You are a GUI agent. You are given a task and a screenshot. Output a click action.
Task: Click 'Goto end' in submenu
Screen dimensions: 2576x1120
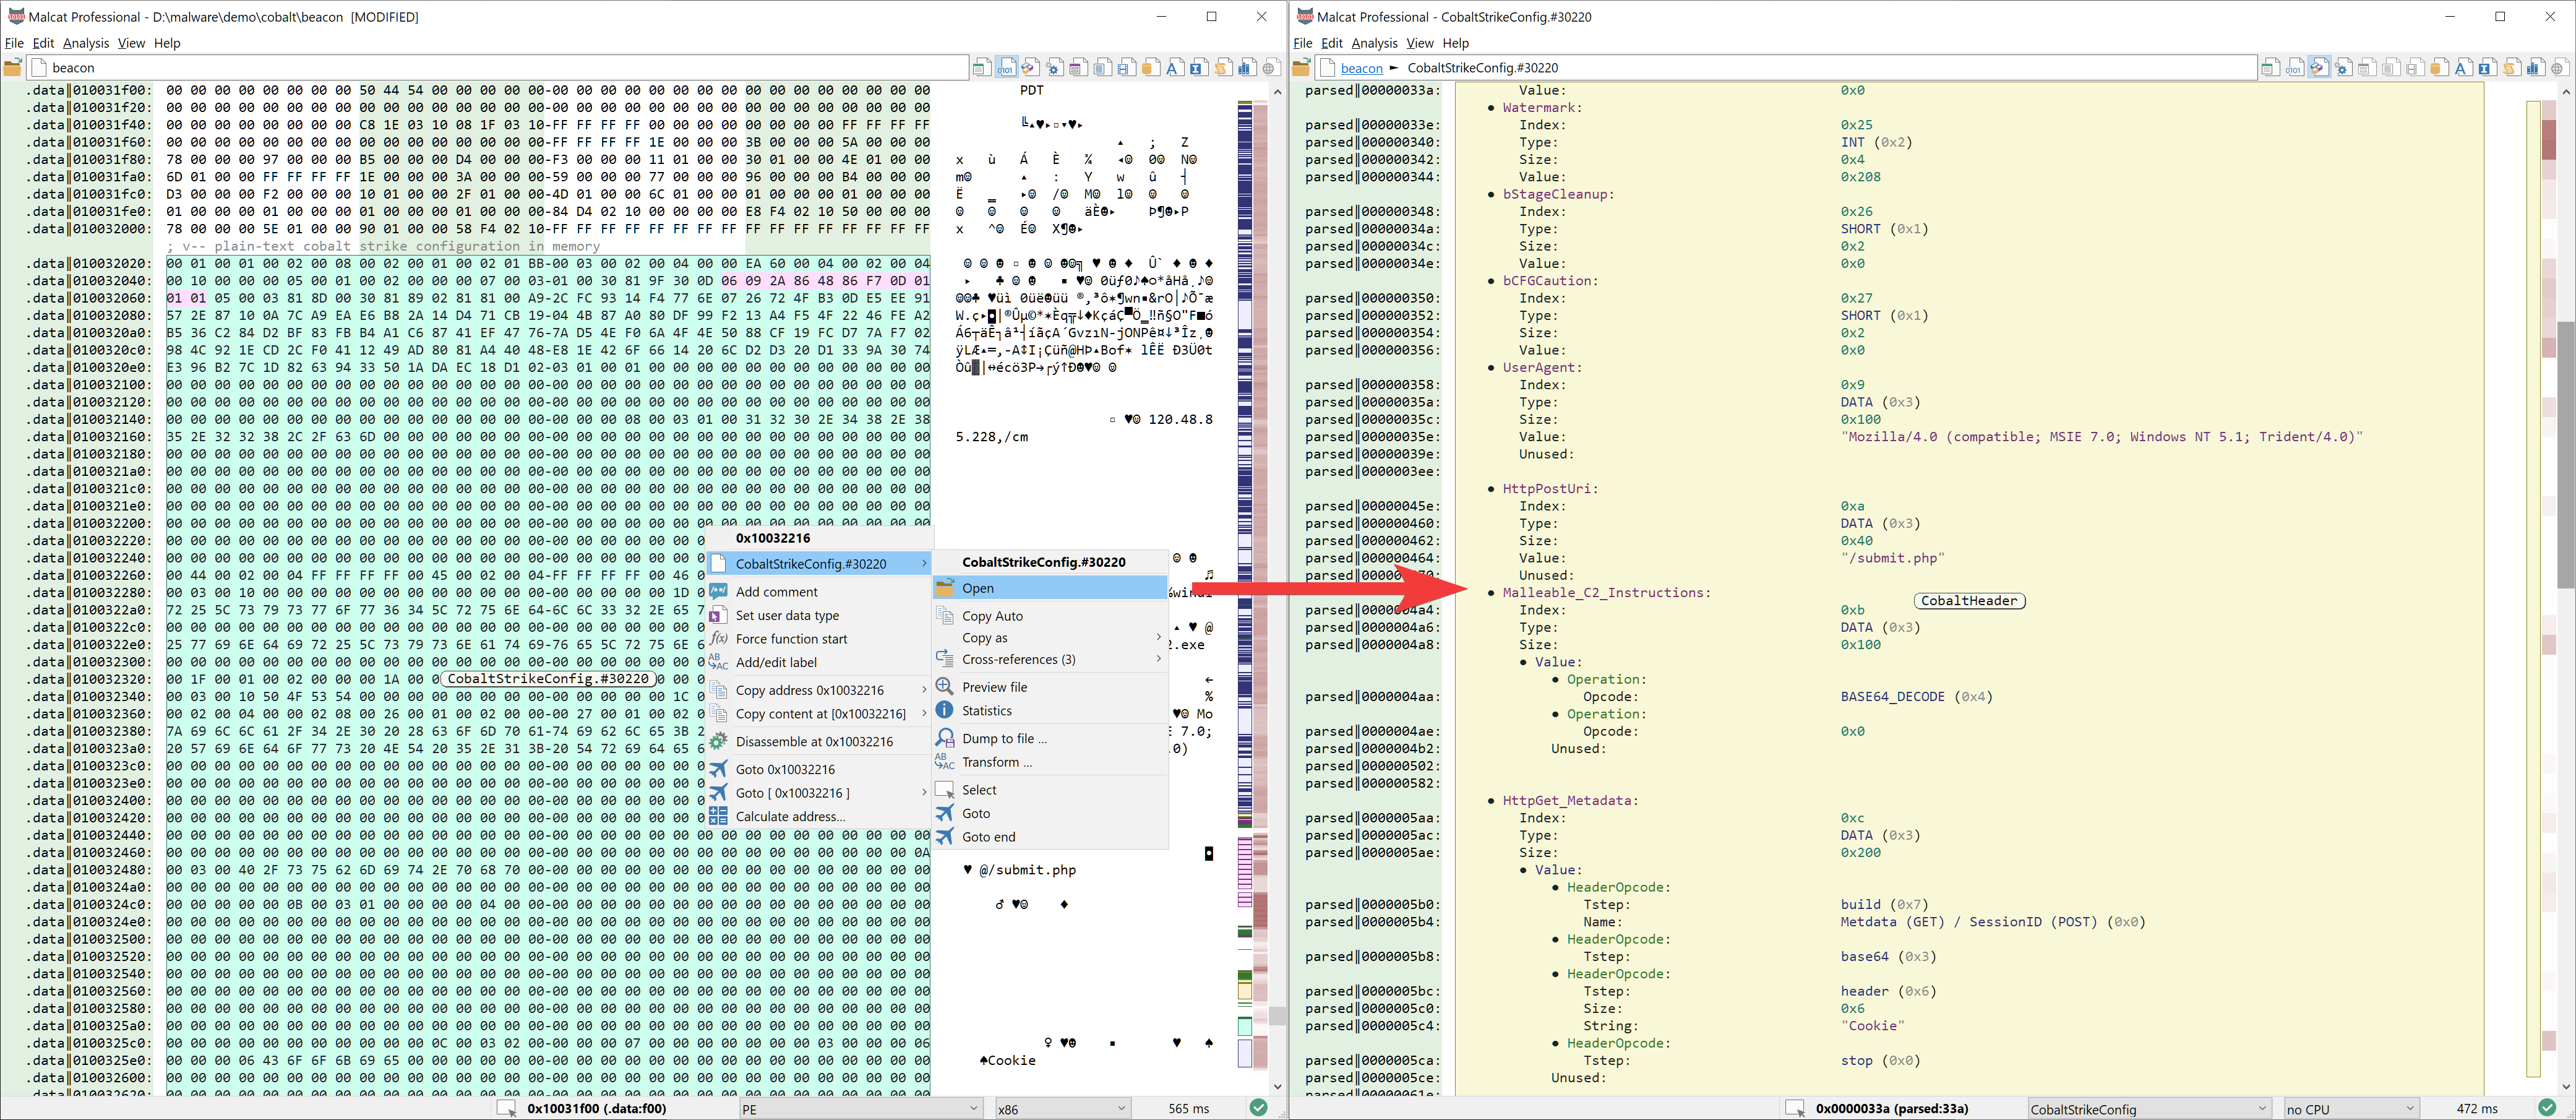(x=1050, y=837)
